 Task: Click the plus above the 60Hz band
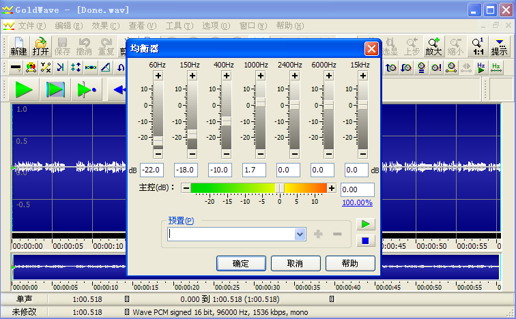coord(158,76)
